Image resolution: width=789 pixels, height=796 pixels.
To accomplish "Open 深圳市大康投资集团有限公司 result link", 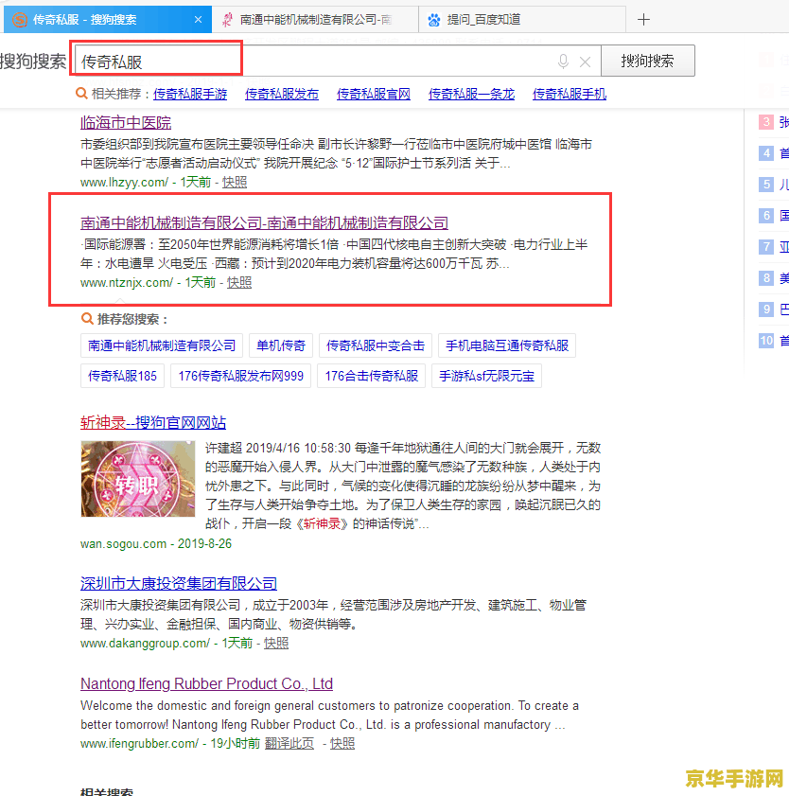I will 179,583.
